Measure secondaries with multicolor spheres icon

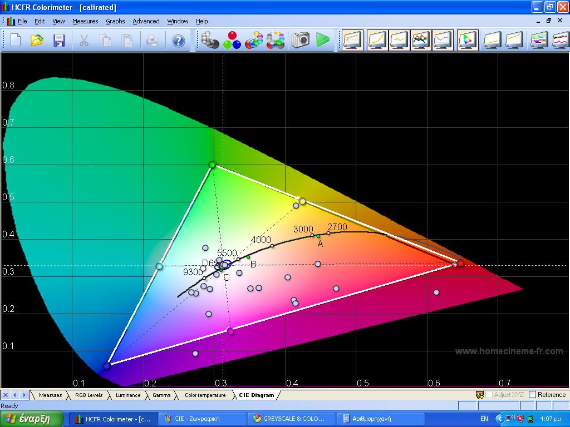254,40
